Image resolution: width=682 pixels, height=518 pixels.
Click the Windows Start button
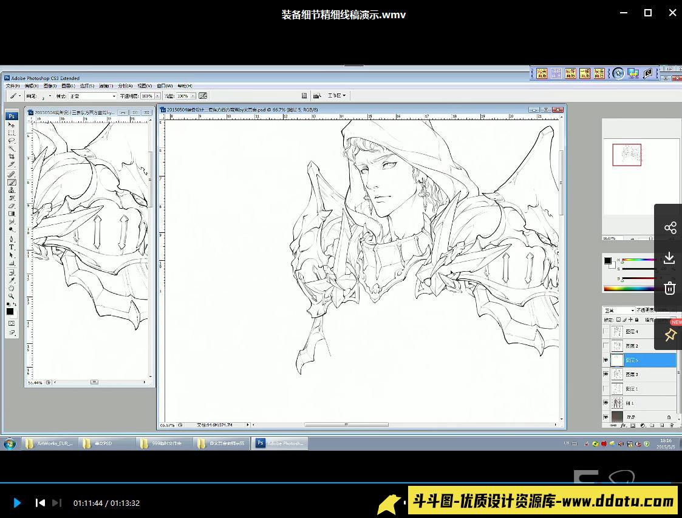tap(9, 443)
